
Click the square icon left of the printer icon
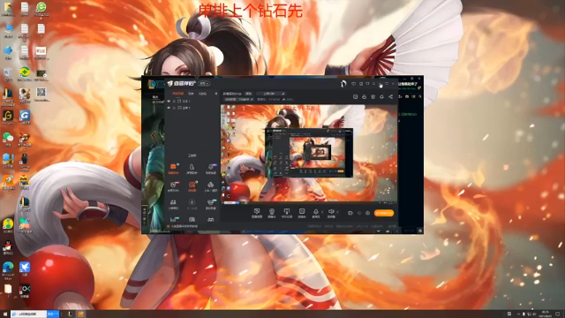pyautogui.click(x=355, y=96)
